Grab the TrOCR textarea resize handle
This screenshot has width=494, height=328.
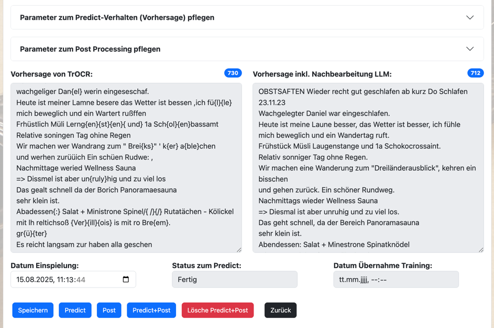click(x=239, y=250)
